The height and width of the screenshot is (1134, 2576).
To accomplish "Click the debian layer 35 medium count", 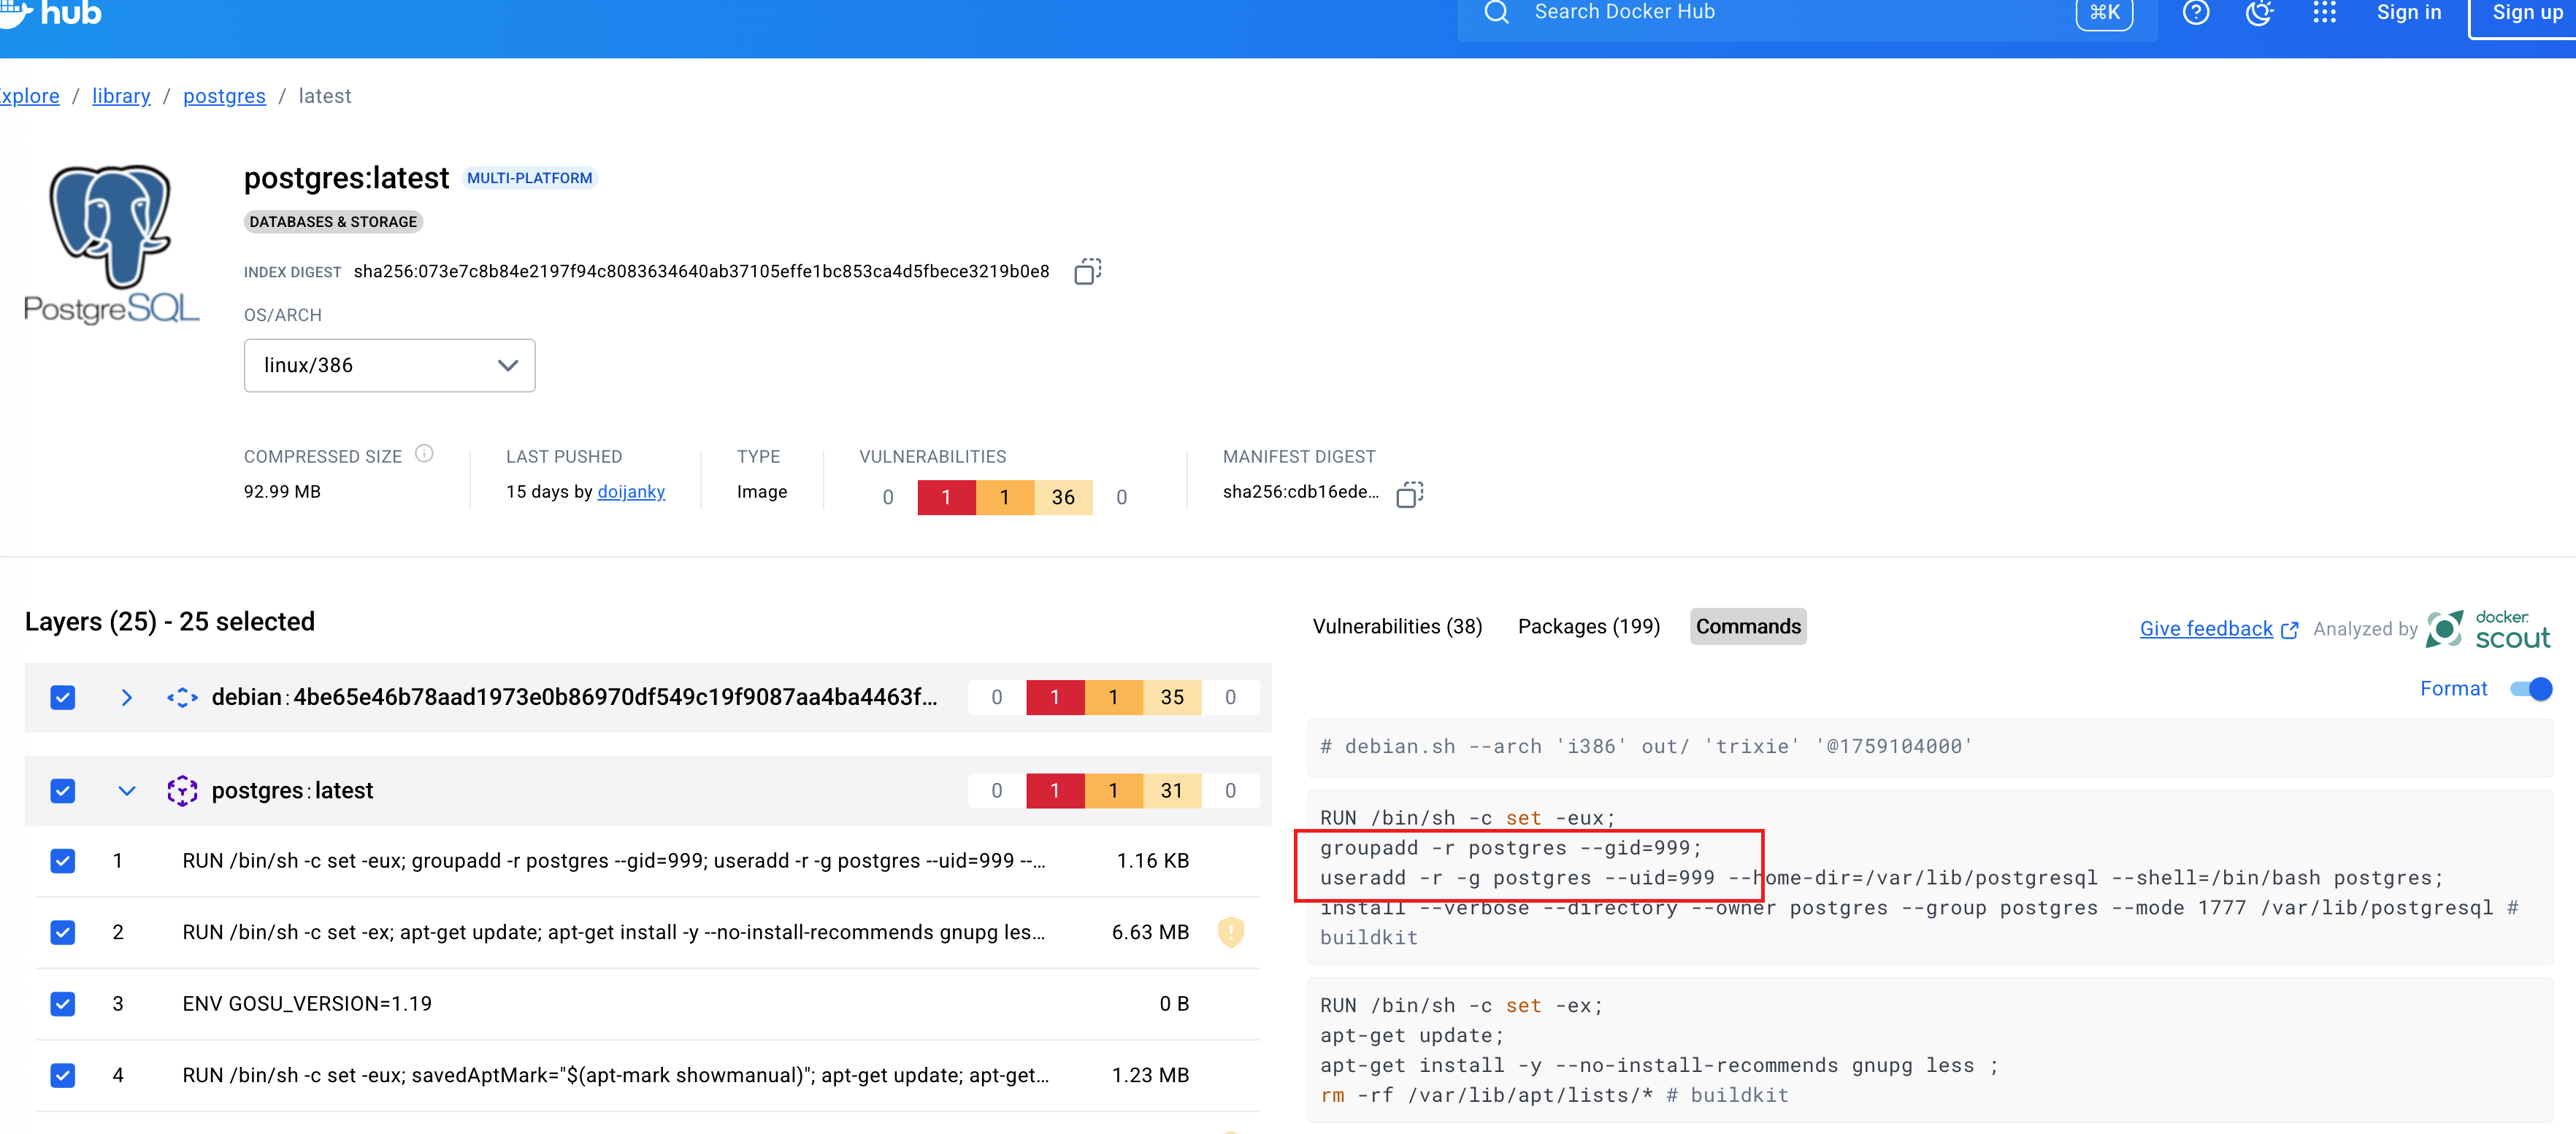I will tap(1172, 698).
